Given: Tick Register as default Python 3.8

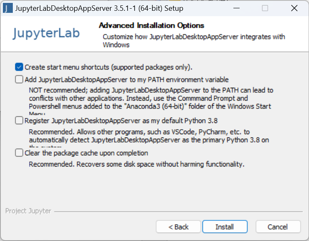Looking at the screenshot, I should [x=19, y=121].
